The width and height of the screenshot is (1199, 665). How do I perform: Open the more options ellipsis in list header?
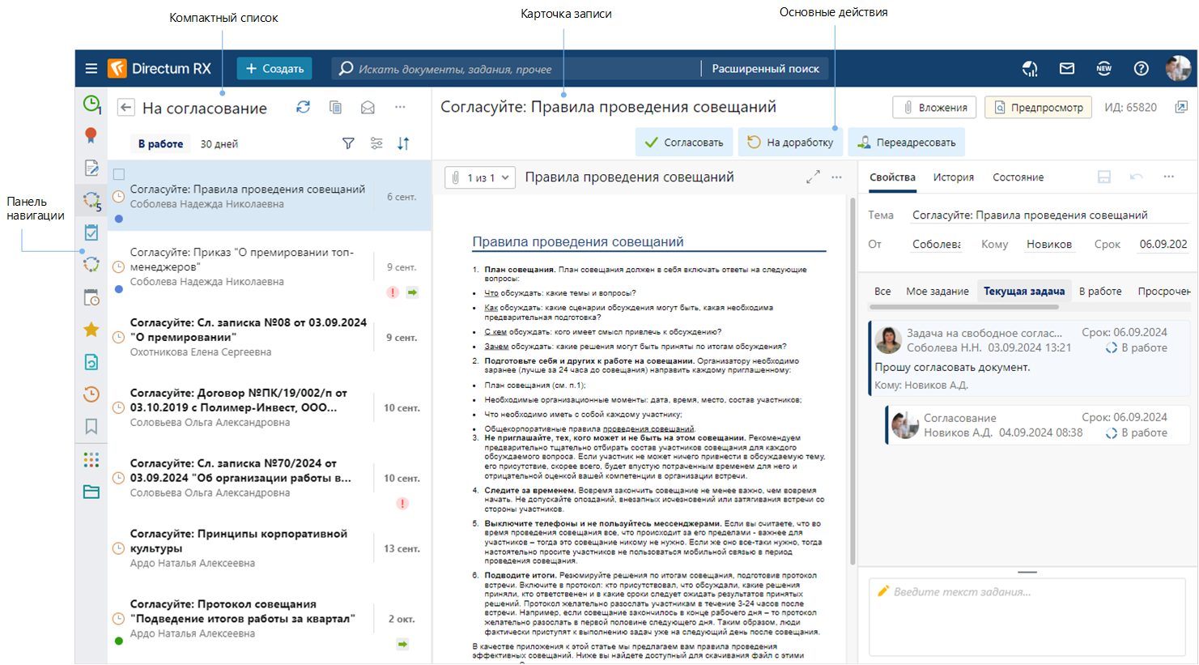coord(400,107)
